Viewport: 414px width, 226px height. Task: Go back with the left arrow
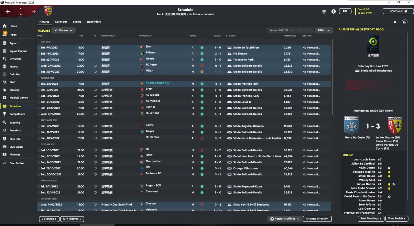8,11
